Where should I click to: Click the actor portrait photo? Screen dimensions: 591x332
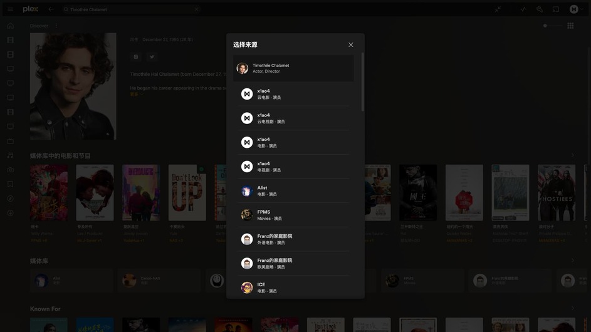(73, 86)
